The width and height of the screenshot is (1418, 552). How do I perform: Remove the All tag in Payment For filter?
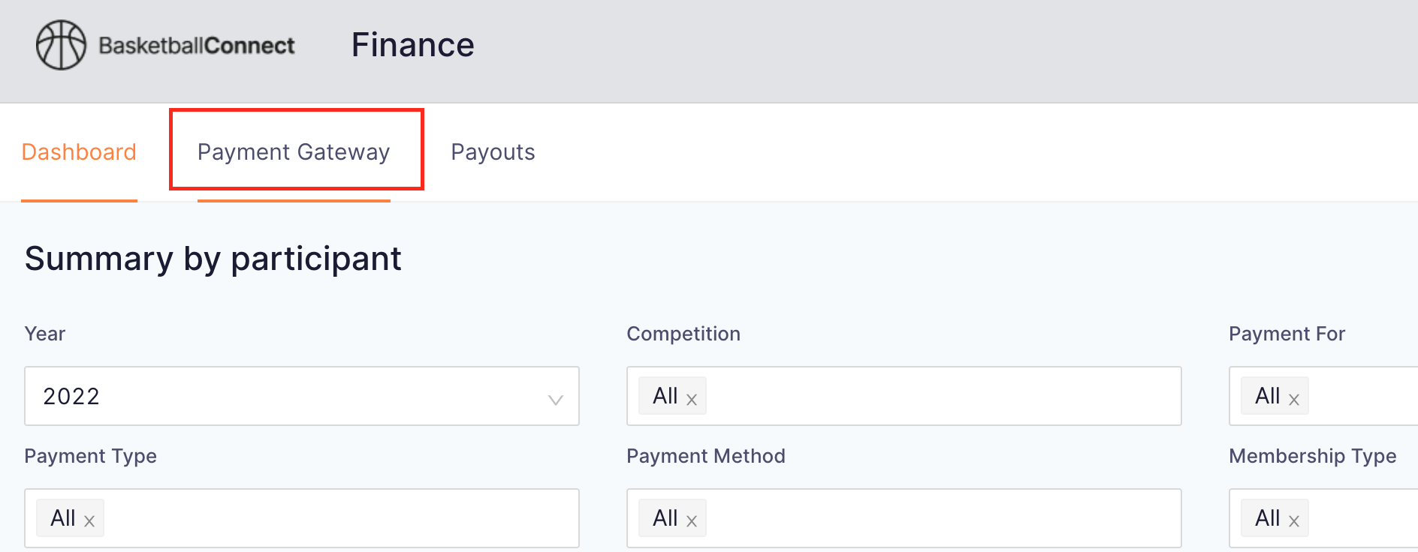1294,400
